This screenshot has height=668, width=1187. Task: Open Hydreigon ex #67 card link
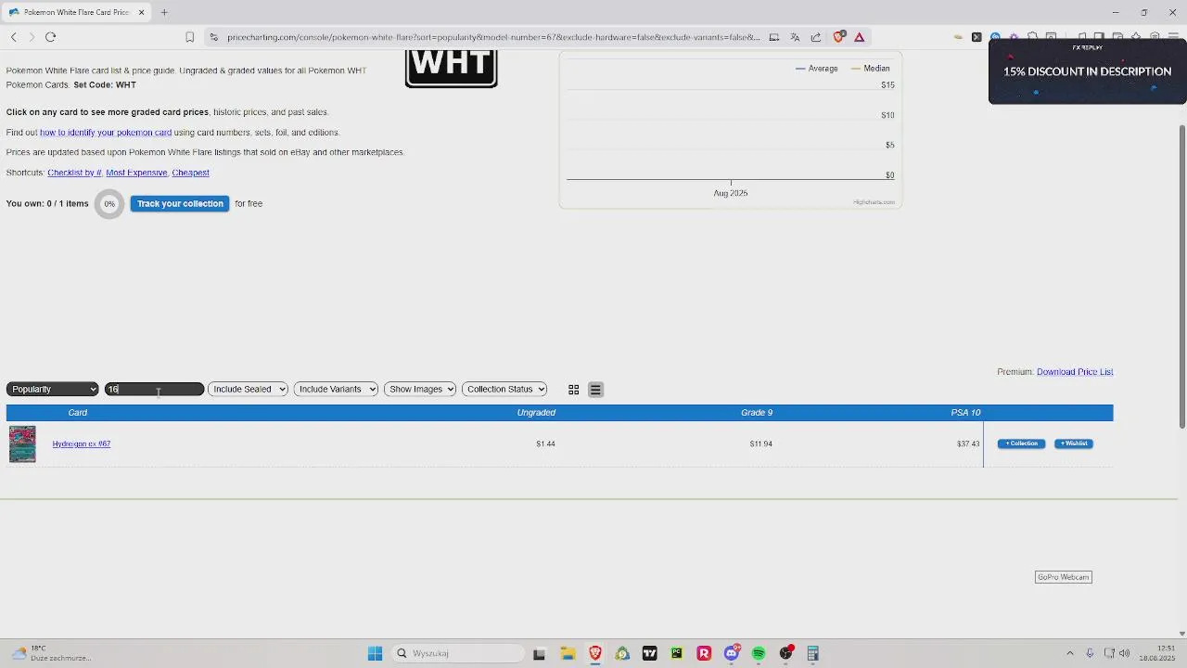(82, 444)
